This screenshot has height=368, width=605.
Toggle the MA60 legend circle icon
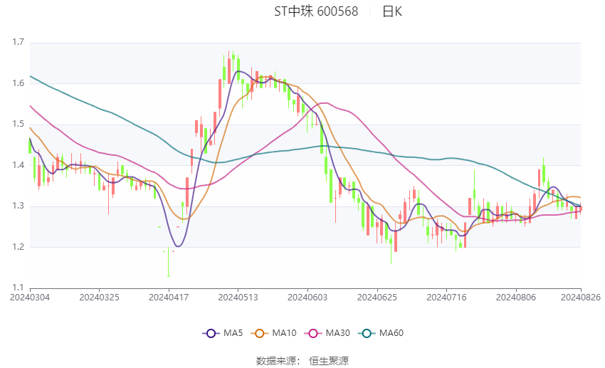point(367,333)
